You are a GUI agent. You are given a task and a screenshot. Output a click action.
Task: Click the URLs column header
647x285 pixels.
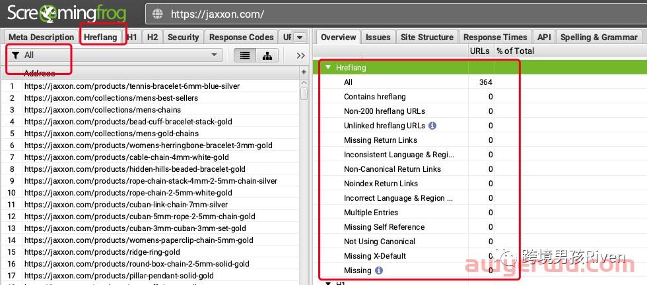tap(480, 51)
